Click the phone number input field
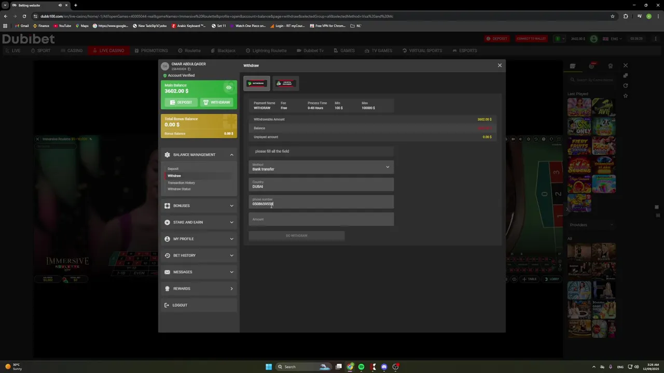 point(321,202)
